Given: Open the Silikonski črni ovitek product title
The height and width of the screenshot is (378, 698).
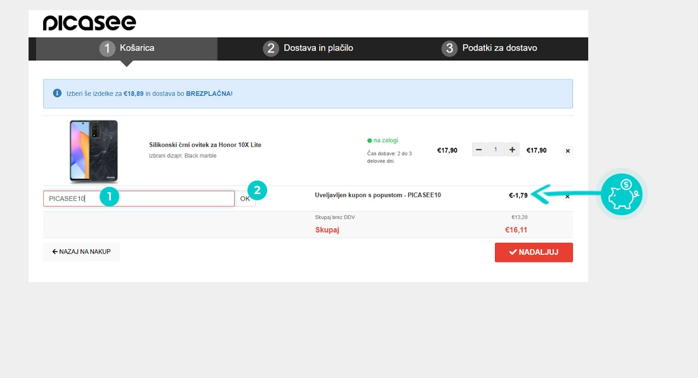Looking at the screenshot, I should click(x=205, y=145).
